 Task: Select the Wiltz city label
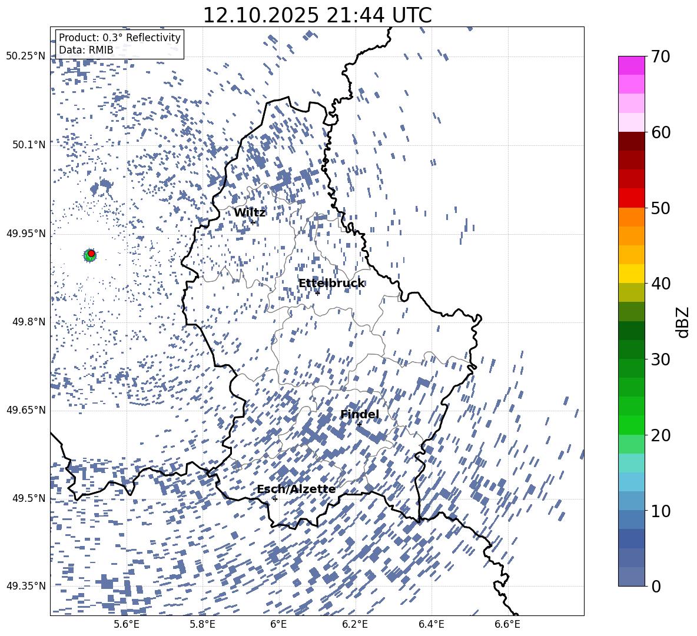[x=250, y=212]
